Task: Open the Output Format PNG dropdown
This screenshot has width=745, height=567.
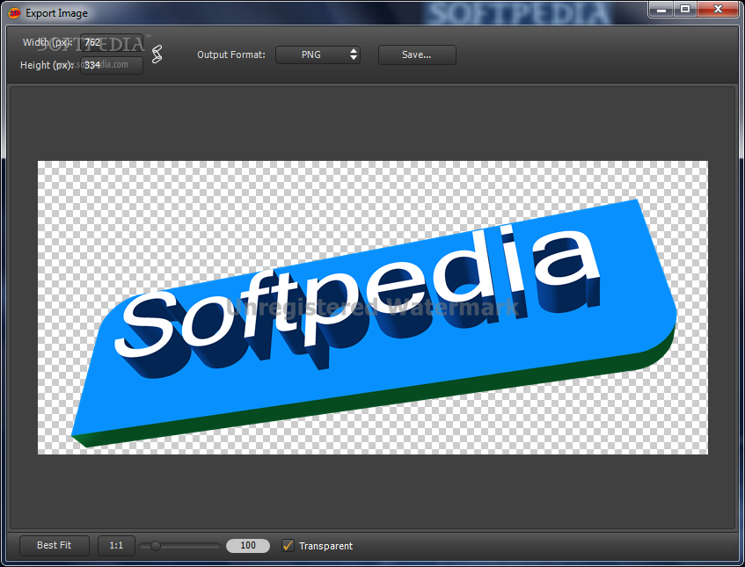Action: click(318, 55)
